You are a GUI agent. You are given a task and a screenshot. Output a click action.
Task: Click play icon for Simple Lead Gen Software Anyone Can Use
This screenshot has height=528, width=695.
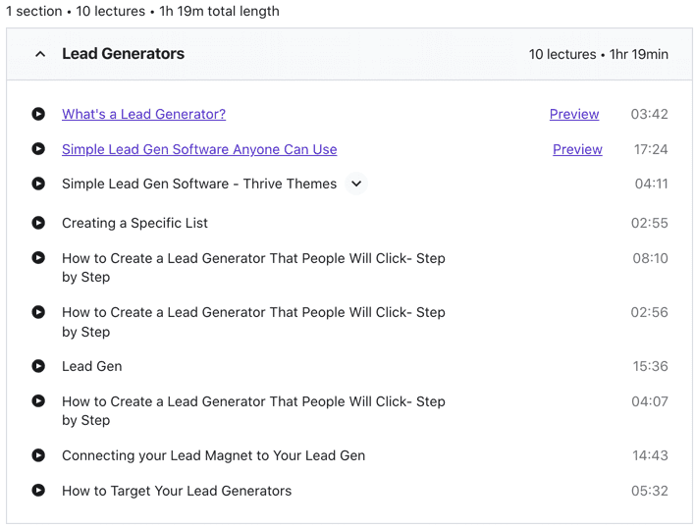pos(38,149)
